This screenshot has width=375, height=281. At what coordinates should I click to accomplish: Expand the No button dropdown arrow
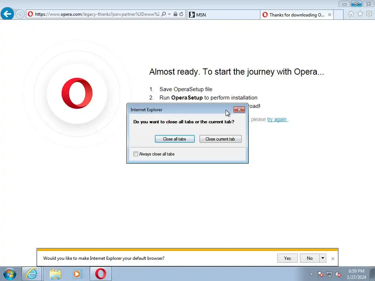coord(323,258)
